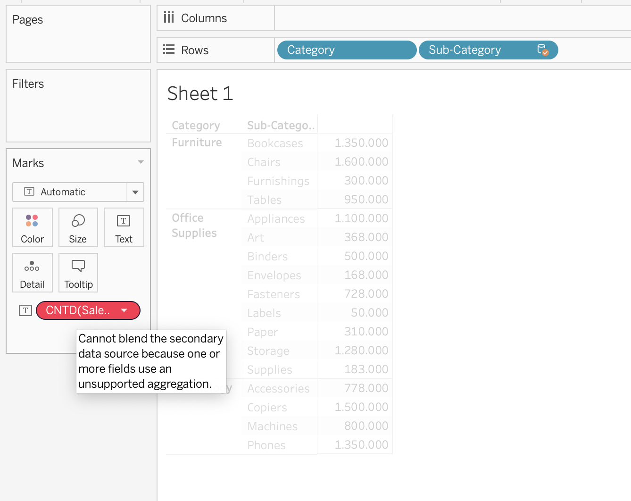This screenshot has width=631, height=501.
Task: Click the Text property on Marks card
Action: [x=124, y=227]
